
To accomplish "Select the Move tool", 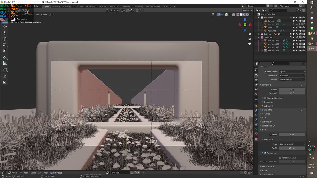I will tap(4, 33).
